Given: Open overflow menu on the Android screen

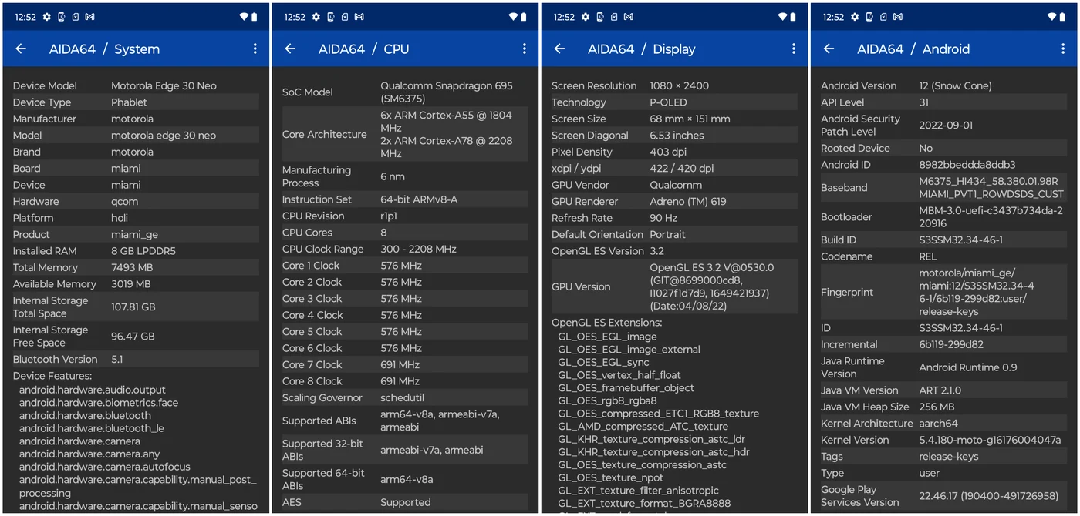Looking at the screenshot, I should (x=1063, y=49).
